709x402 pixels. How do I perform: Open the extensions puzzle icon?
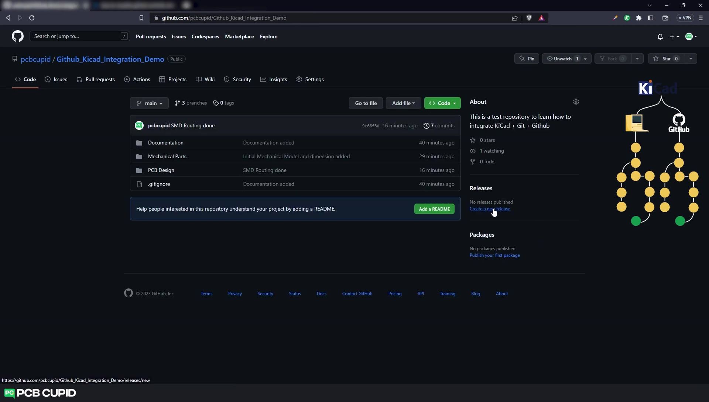(639, 18)
